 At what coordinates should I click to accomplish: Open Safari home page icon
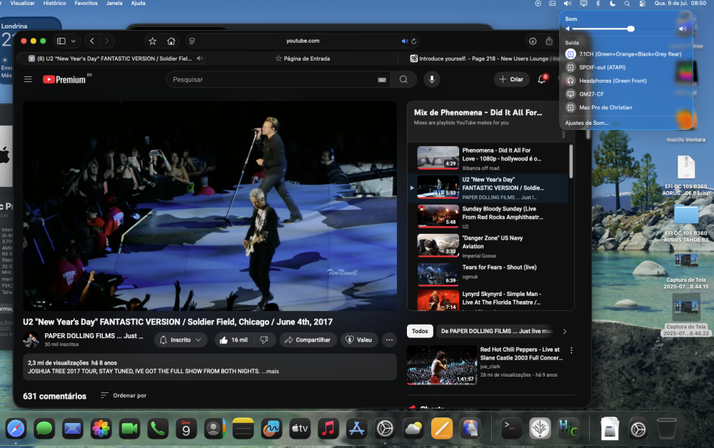[x=171, y=41]
